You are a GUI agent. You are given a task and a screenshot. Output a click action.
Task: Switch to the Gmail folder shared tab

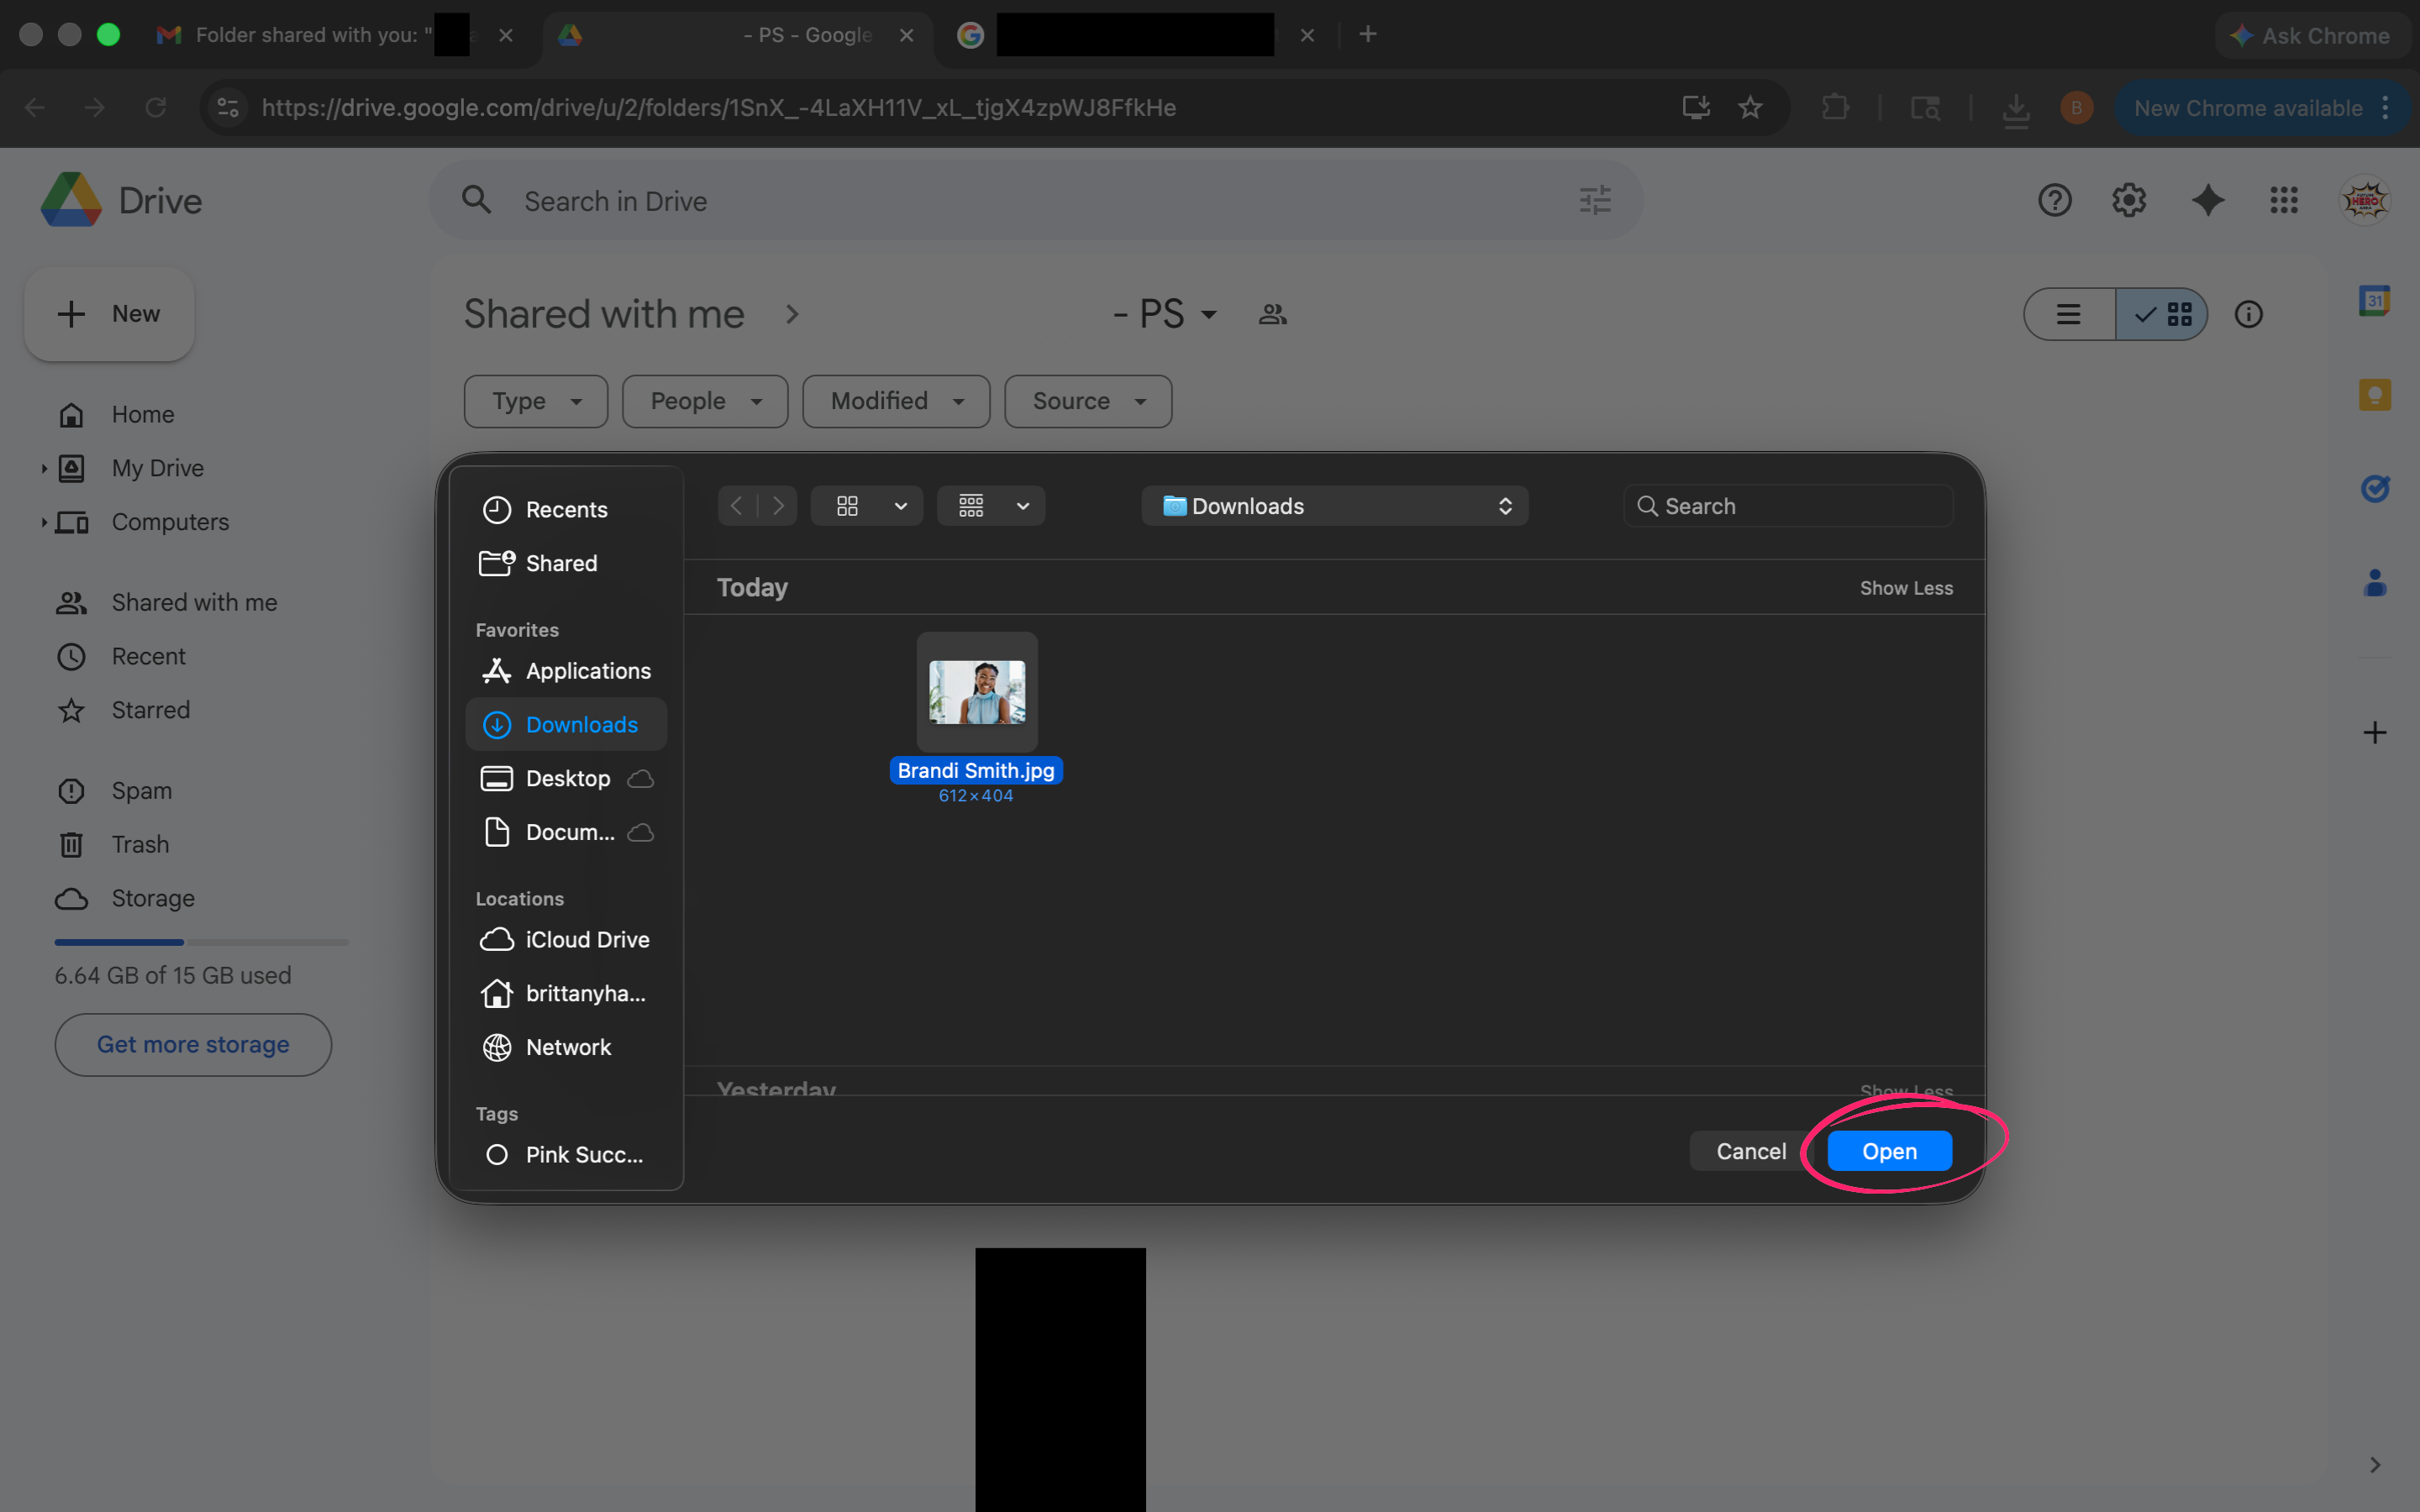[310, 35]
